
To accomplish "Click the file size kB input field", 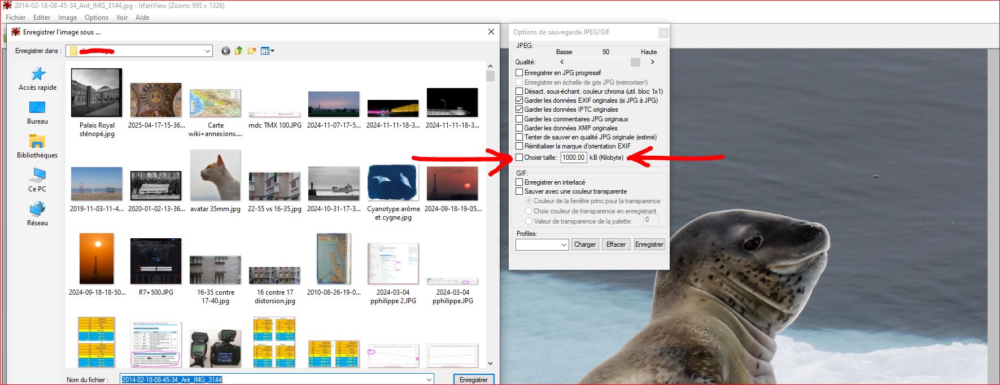I will [574, 158].
